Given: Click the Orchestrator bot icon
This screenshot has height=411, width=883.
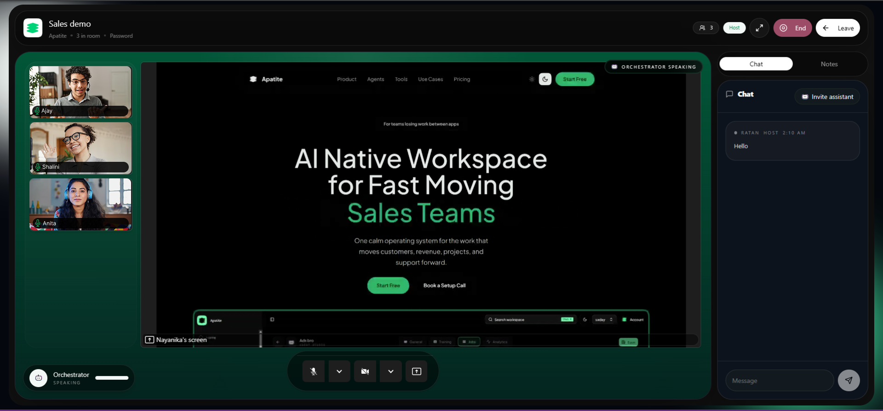Looking at the screenshot, I should [39, 378].
